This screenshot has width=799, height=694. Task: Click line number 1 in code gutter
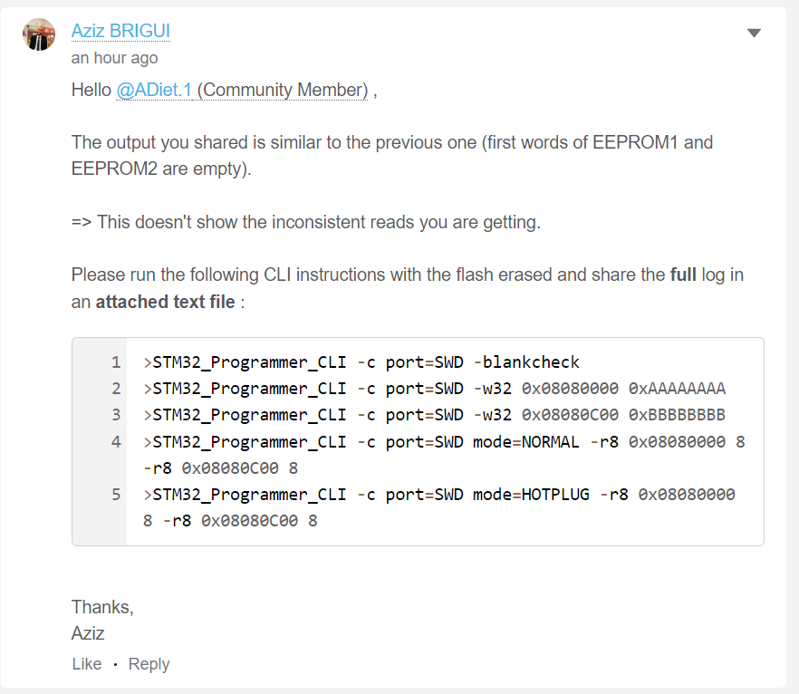click(x=116, y=362)
